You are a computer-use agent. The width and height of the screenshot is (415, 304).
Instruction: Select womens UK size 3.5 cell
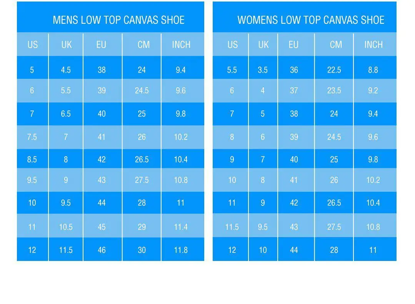(263, 70)
